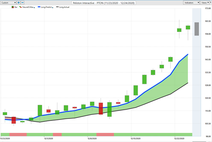Click the small arrow right of Views

[x=211, y=2]
